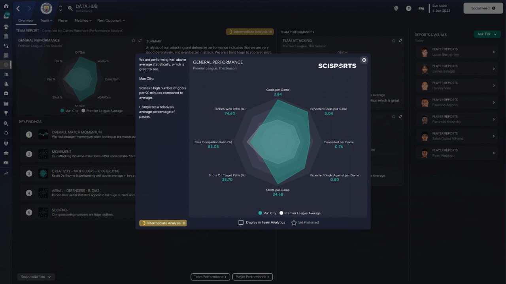Screen dimensions: 506x284
Task: Open Faustino Anjorin player report thumbnail
Action: click(425, 103)
